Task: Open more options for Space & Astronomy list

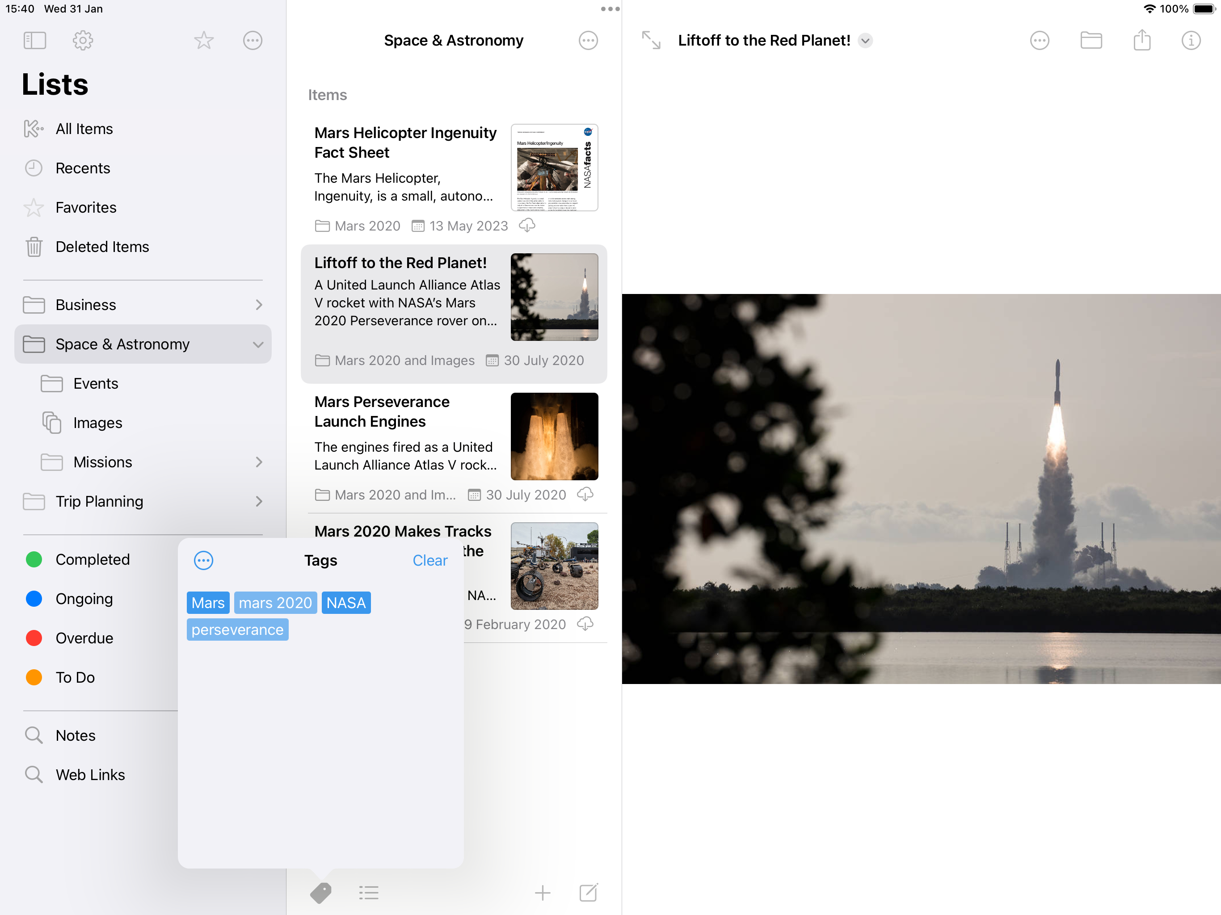Action: [x=588, y=40]
